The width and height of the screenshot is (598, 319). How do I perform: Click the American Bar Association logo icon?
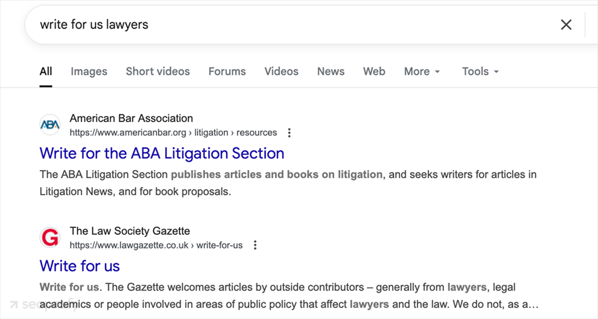coord(50,125)
